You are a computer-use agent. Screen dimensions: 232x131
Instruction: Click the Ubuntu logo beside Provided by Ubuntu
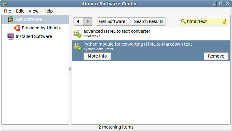pyautogui.click(x=17, y=28)
